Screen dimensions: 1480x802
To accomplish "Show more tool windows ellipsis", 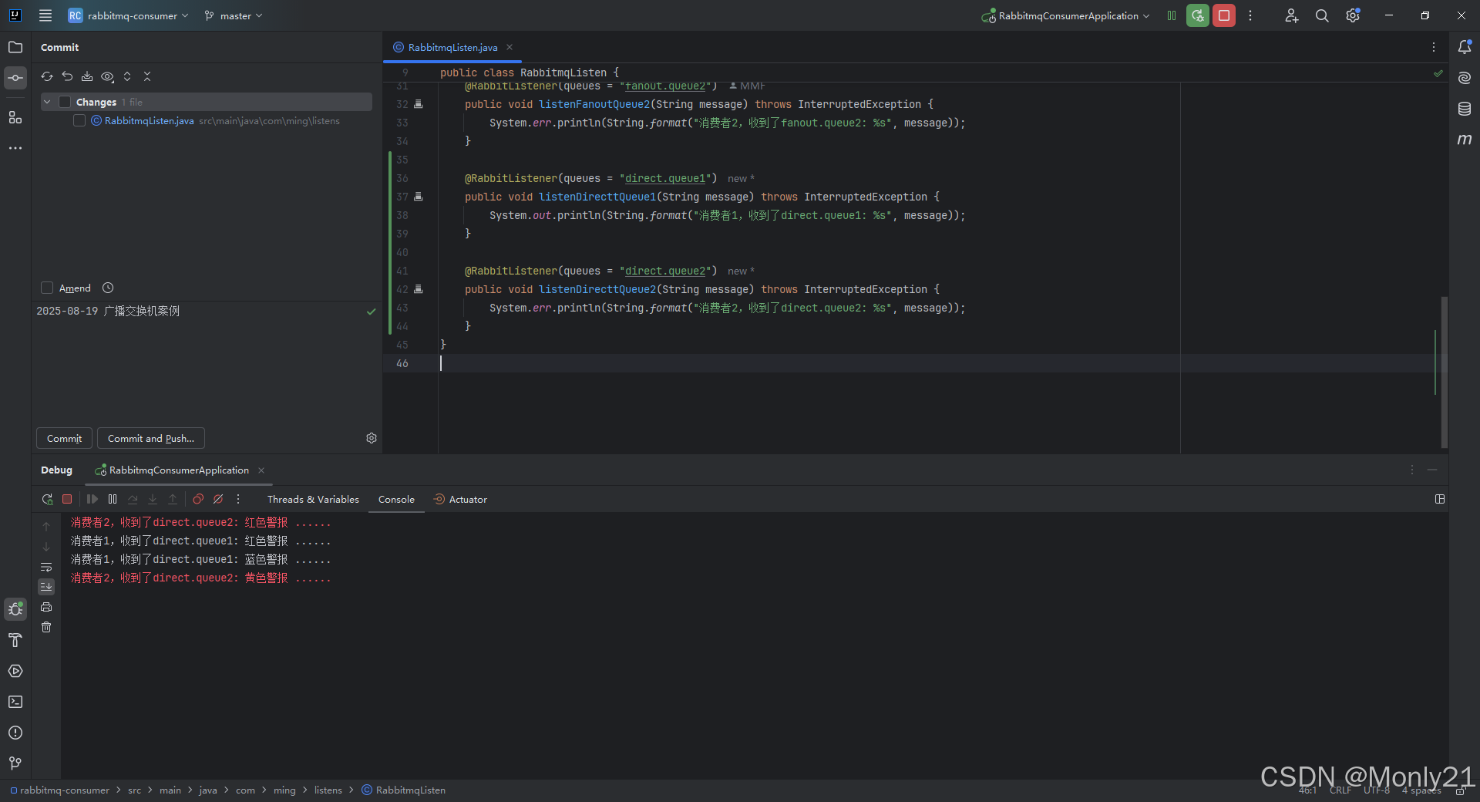I will click(x=15, y=148).
